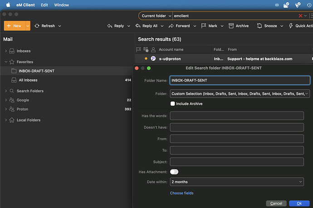
Task: Click the Forward arrow icon
Action: pos(171,26)
